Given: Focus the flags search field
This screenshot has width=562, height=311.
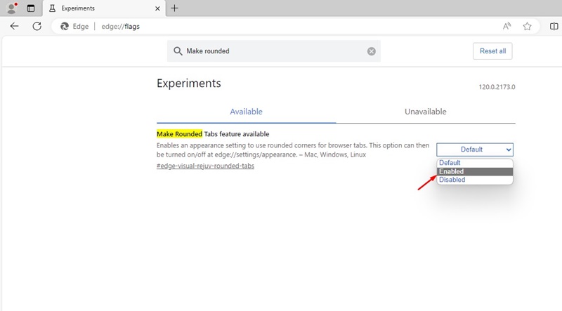Looking at the screenshot, I should pyautogui.click(x=274, y=51).
